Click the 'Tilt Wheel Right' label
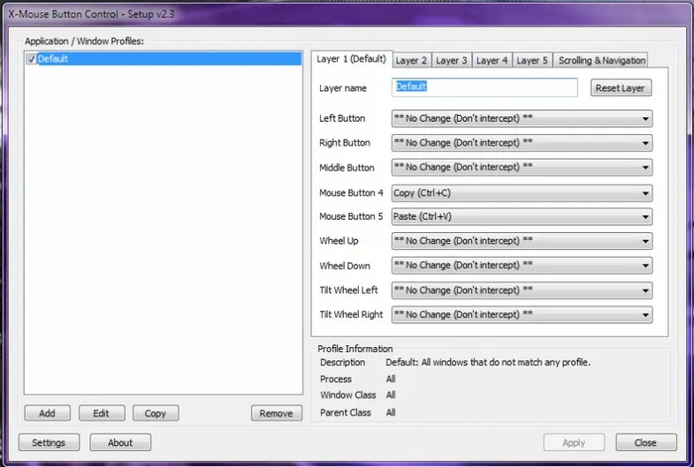Image resolution: width=694 pixels, height=467 pixels. pyautogui.click(x=351, y=314)
